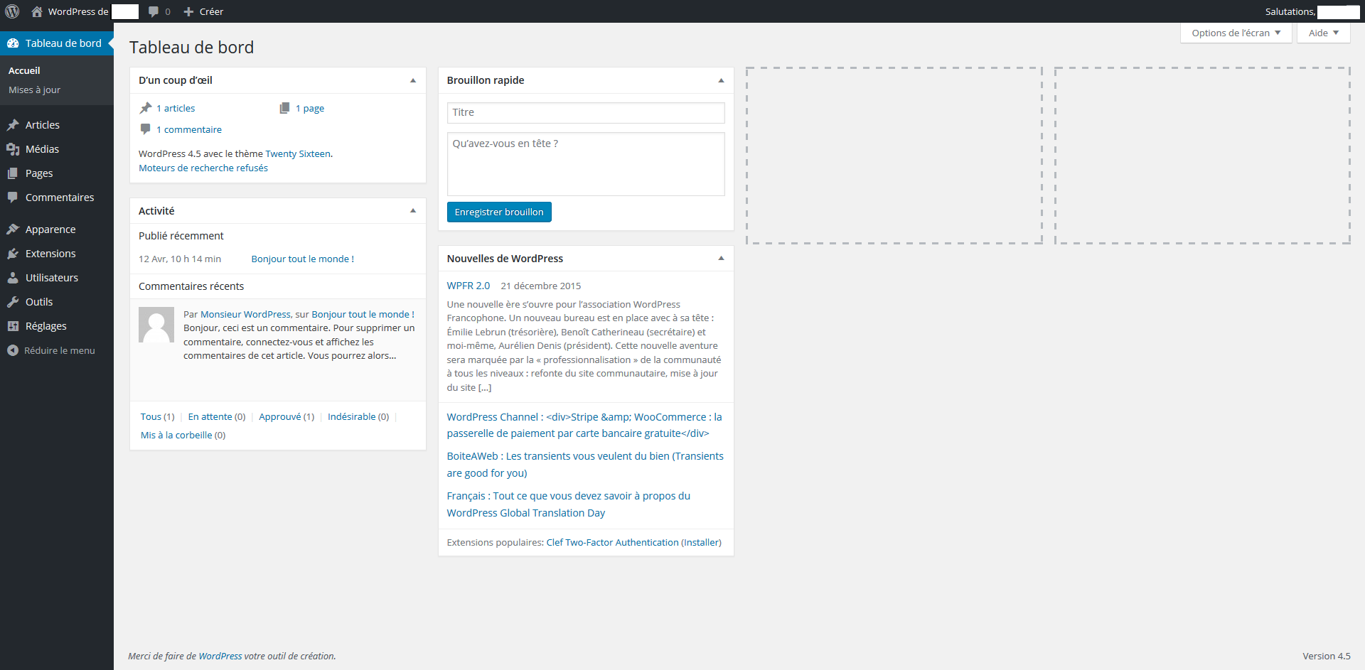Click the Réduire le menu arrow icon
This screenshot has height=670, width=1365.
click(13, 350)
